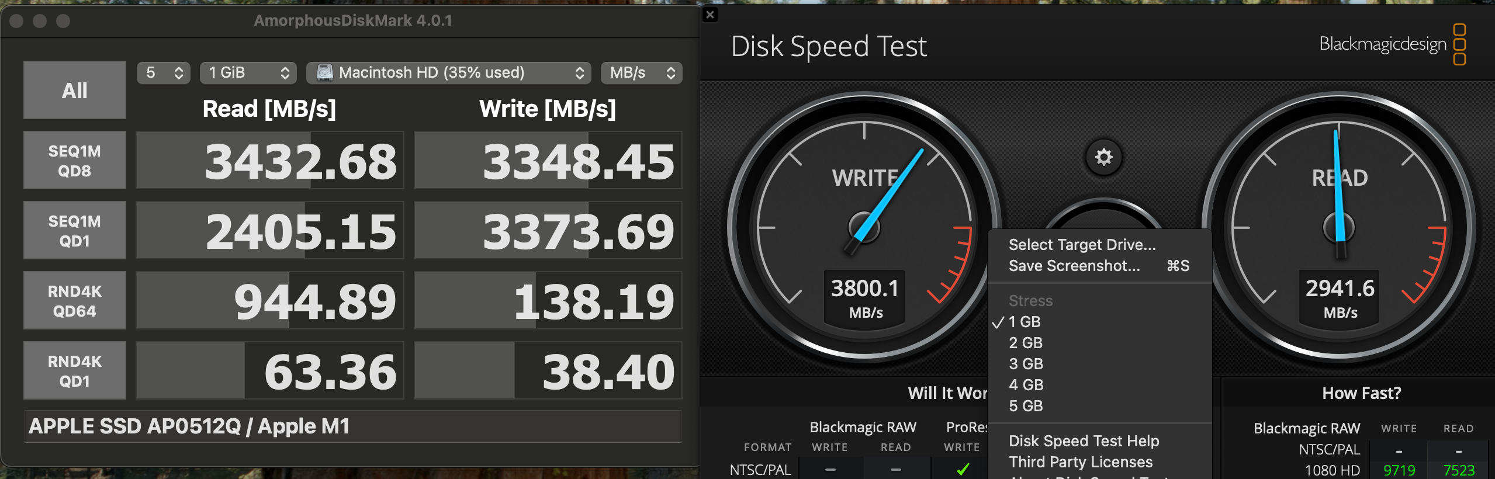Select the 1 GB stress size option
Viewport: 1495px width, 479px height.
tap(1025, 322)
